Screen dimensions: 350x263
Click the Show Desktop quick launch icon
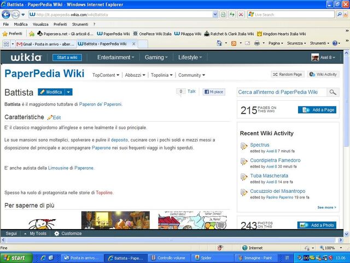[51, 258]
